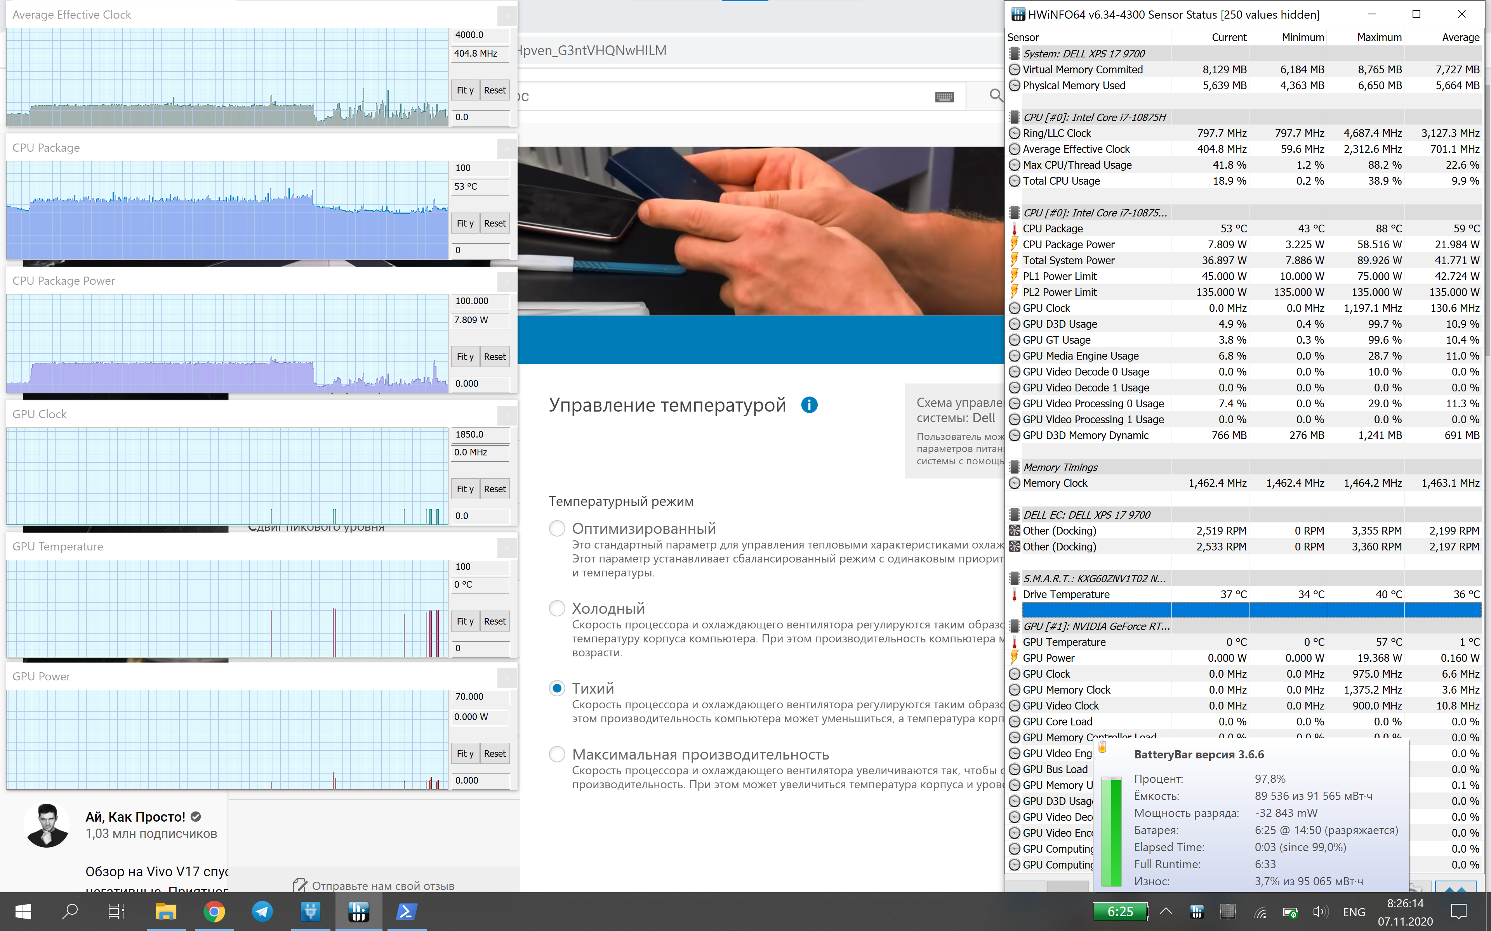Viewport: 1491px width, 931px height.
Task: Click the Current column header in HWiNFO
Action: 1229,38
